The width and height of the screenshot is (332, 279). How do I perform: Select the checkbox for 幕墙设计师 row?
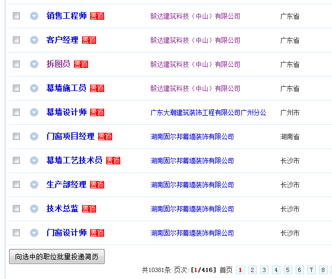17,112
